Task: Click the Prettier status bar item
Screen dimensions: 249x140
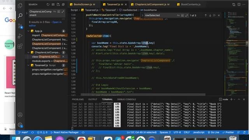Action: coord(228,132)
